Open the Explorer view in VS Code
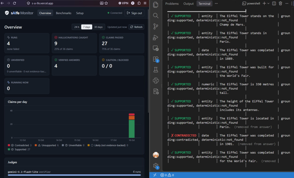The image size is (294, 178). [155, 5]
